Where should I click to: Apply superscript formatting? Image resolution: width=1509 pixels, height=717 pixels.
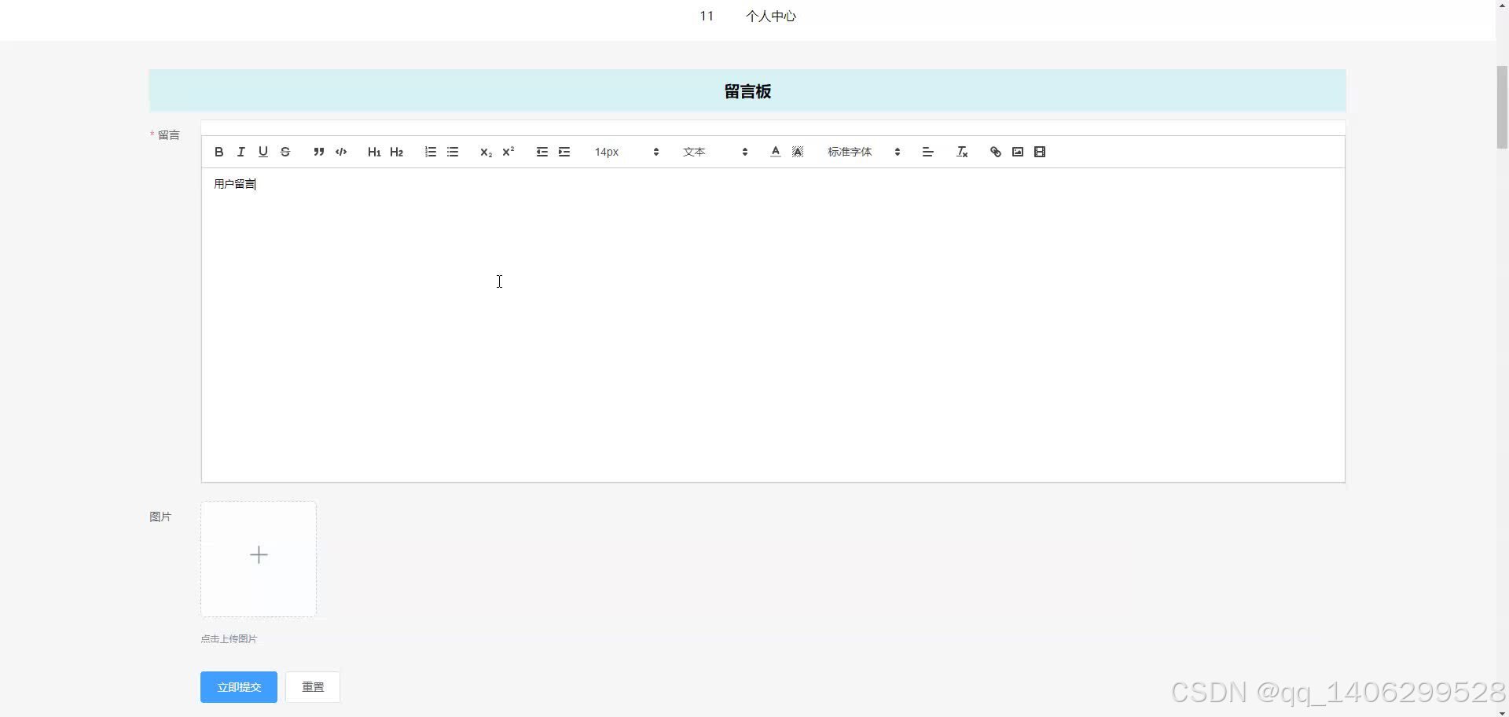[509, 152]
